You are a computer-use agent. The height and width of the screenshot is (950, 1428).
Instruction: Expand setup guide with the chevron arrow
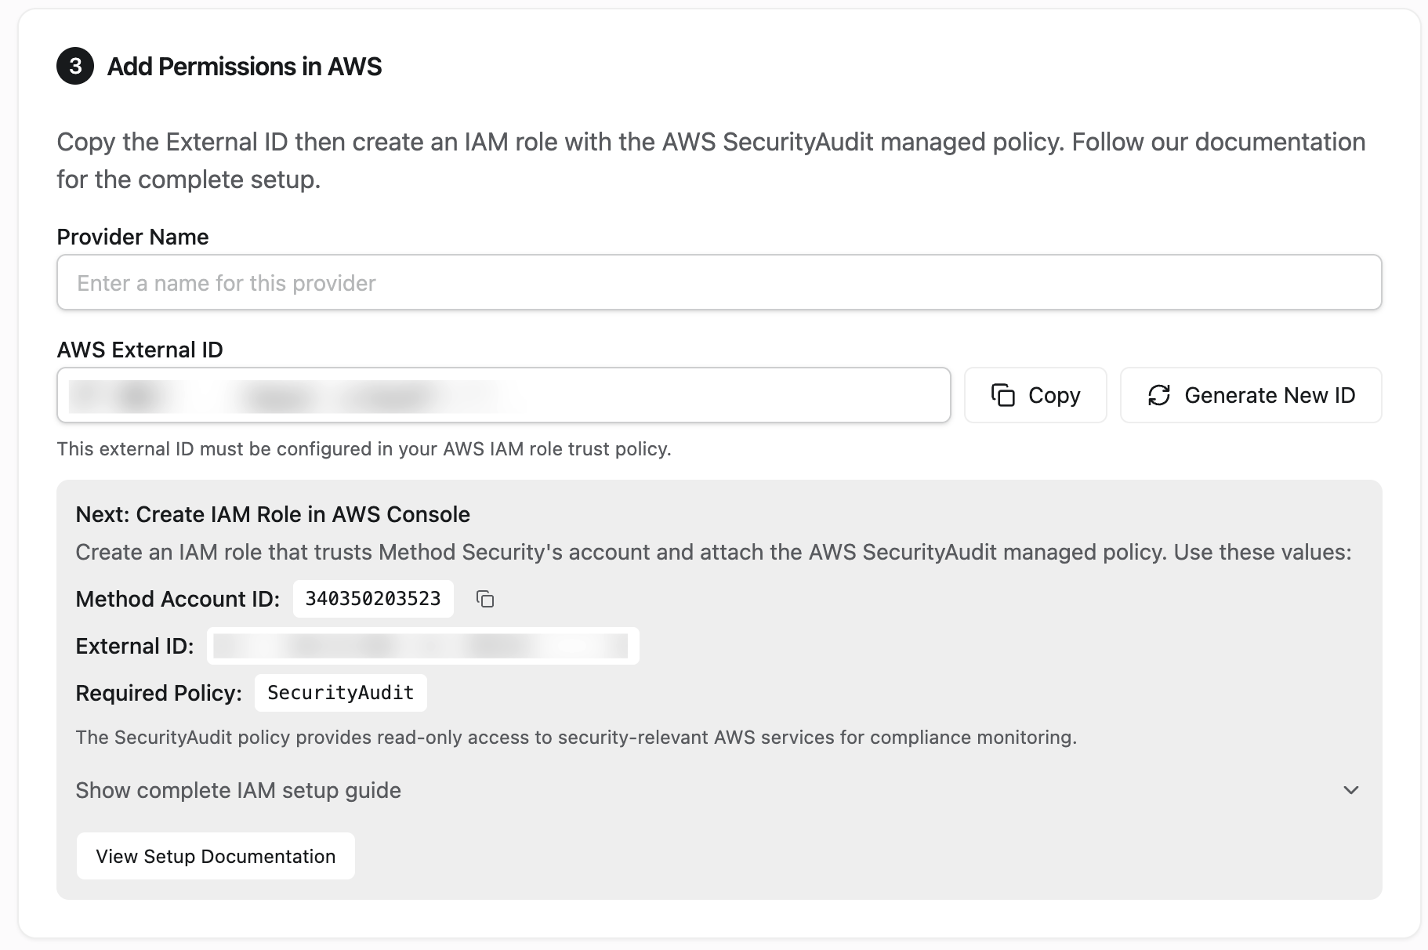pyautogui.click(x=1350, y=790)
